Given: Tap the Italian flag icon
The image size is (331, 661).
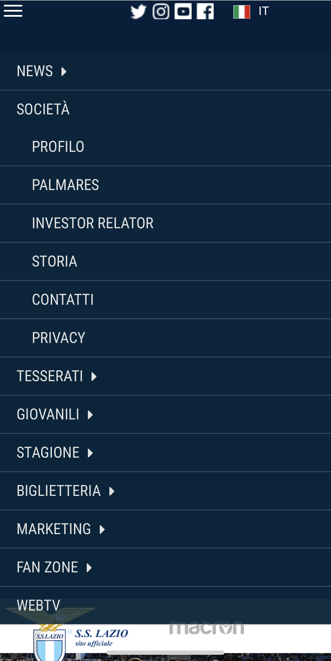Looking at the screenshot, I should pos(241,12).
